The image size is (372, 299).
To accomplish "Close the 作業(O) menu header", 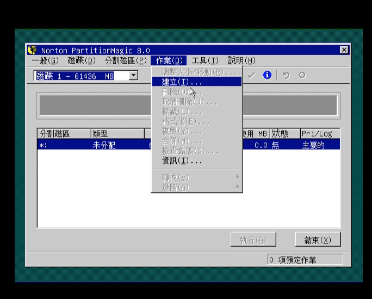I will [169, 60].
